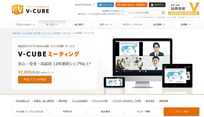
Task: Expand the サポート menu chevron
Action: pos(111,25)
